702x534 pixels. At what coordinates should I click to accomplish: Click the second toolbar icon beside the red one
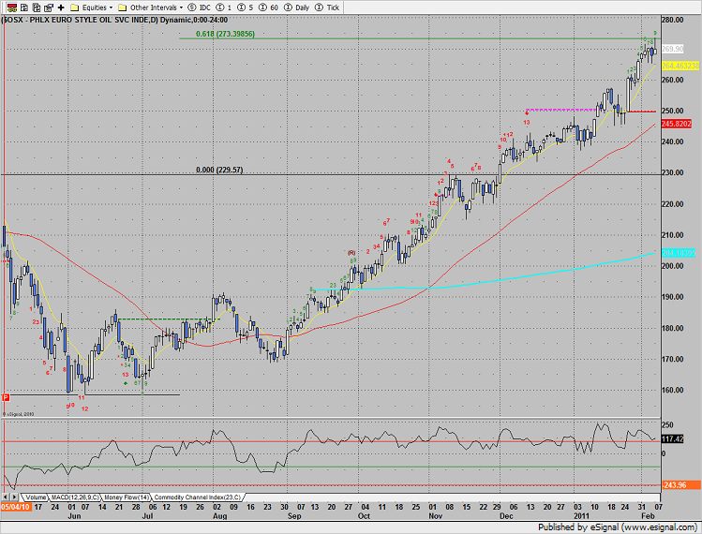[x=22, y=7]
